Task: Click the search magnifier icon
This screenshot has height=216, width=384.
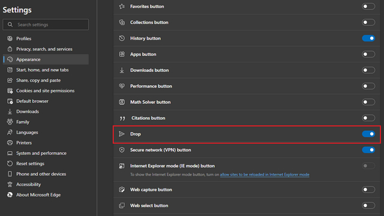Action: 10,25
